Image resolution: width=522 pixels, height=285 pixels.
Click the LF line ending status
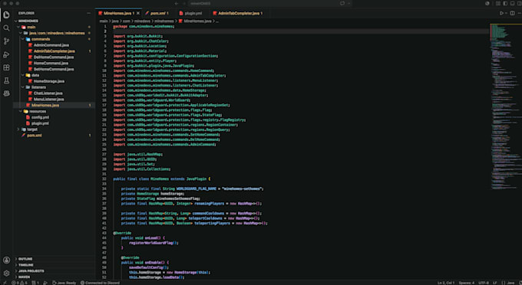coord(495,283)
